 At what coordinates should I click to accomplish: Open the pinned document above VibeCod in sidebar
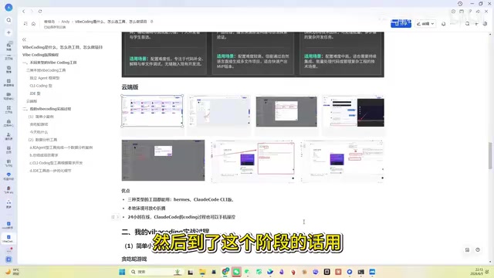tap(8, 225)
